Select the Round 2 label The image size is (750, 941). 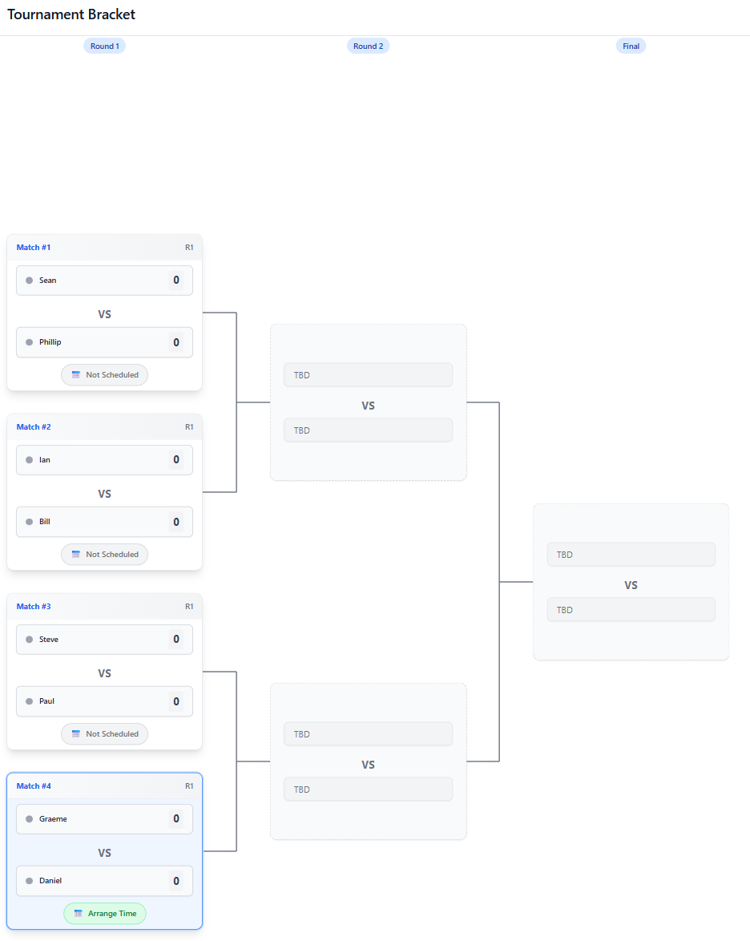(369, 46)
